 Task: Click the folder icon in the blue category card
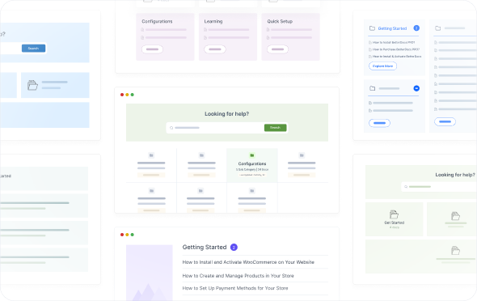pos(32,85)
